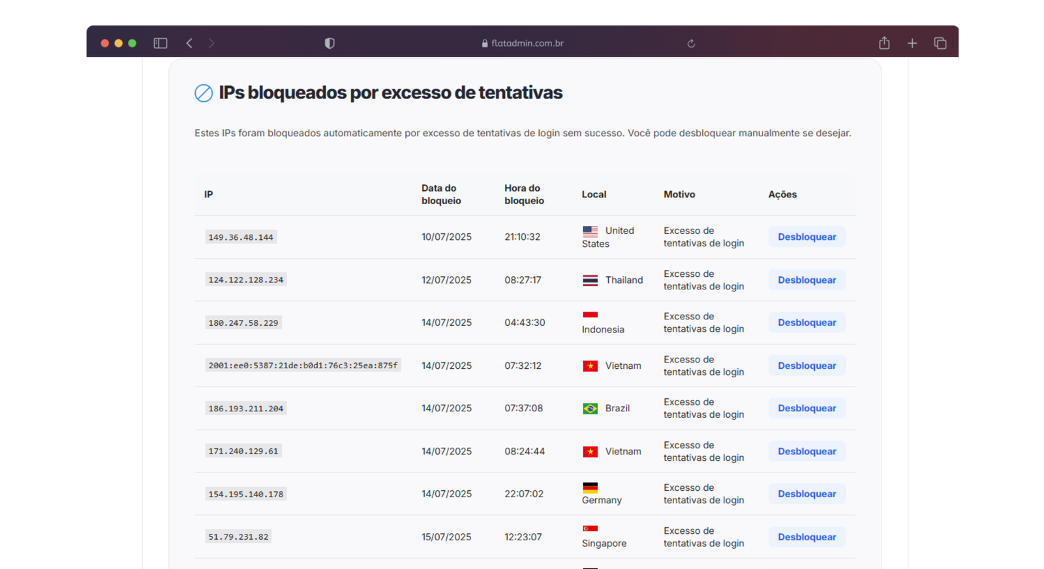Show tab overview icon

click(940, 43)
